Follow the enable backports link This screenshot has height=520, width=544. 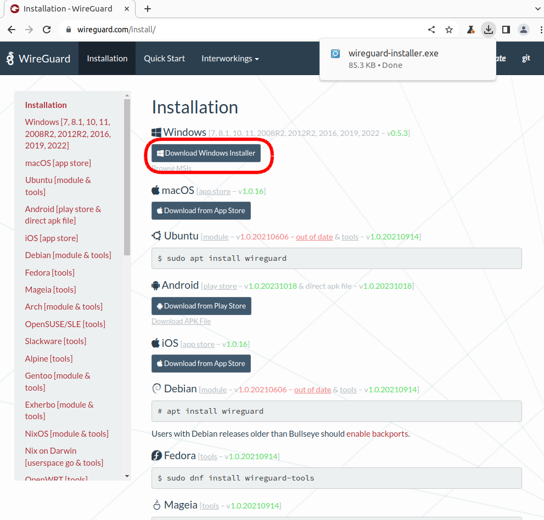pyautogui.click(x=377, y=434)
